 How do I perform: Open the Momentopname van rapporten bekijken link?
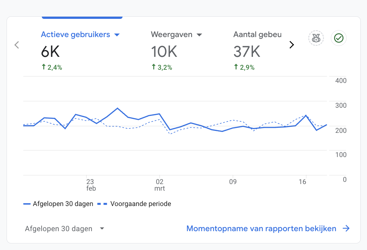(261, 228)
